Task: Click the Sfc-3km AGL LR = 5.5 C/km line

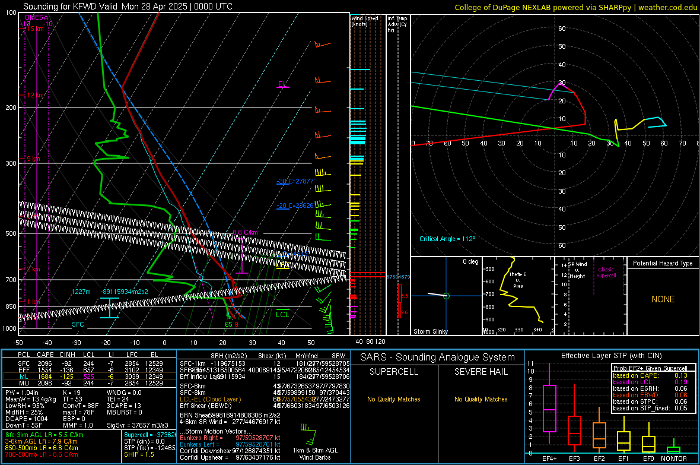Action: click(44, 435)
